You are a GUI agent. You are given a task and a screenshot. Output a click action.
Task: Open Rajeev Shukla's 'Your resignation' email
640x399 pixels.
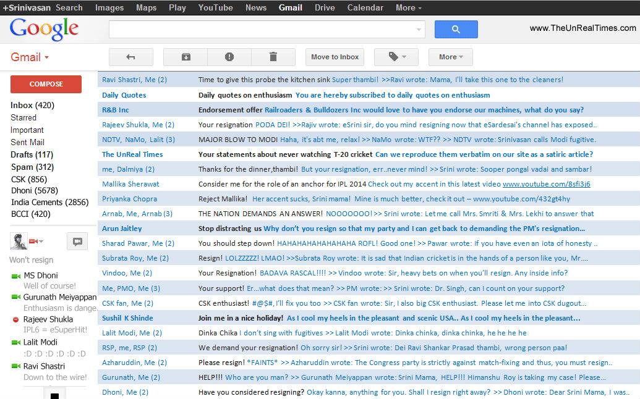369,125
